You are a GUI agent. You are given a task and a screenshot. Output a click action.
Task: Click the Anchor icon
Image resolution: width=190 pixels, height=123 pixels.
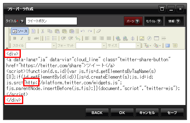pyautogui.click(x=133, y=38)
